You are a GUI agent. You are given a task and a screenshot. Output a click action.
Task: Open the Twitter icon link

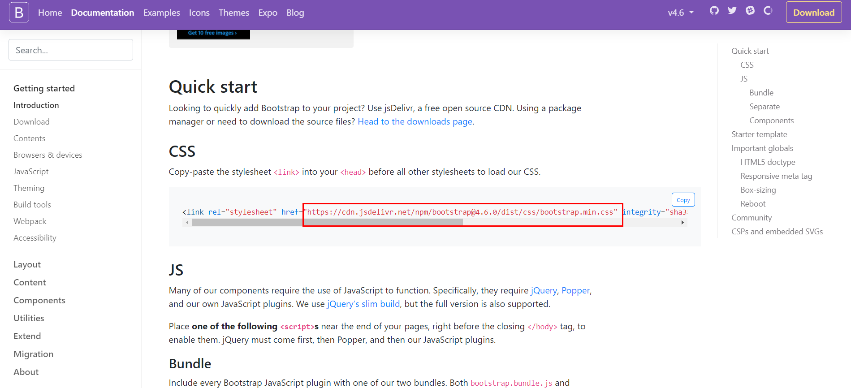click(732, 10)
